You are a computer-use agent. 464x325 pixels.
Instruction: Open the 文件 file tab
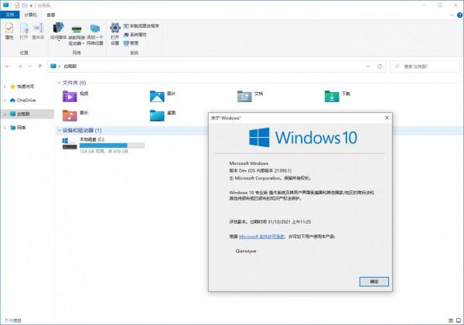click(x=10, y=15)
